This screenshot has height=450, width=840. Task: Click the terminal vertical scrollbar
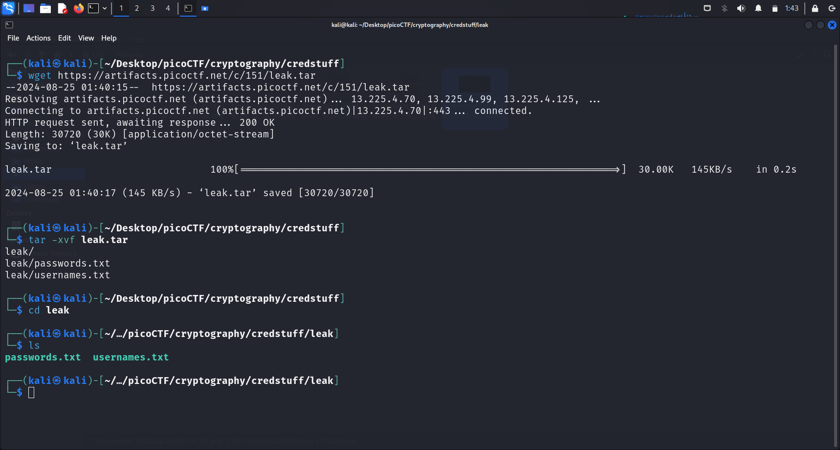click(836, 245)
